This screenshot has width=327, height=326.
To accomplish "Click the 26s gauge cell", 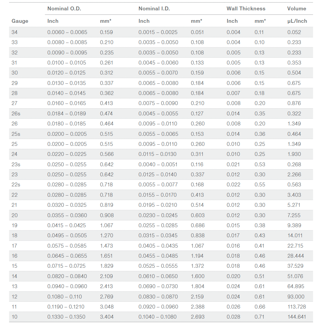I will tap(16, 114).
